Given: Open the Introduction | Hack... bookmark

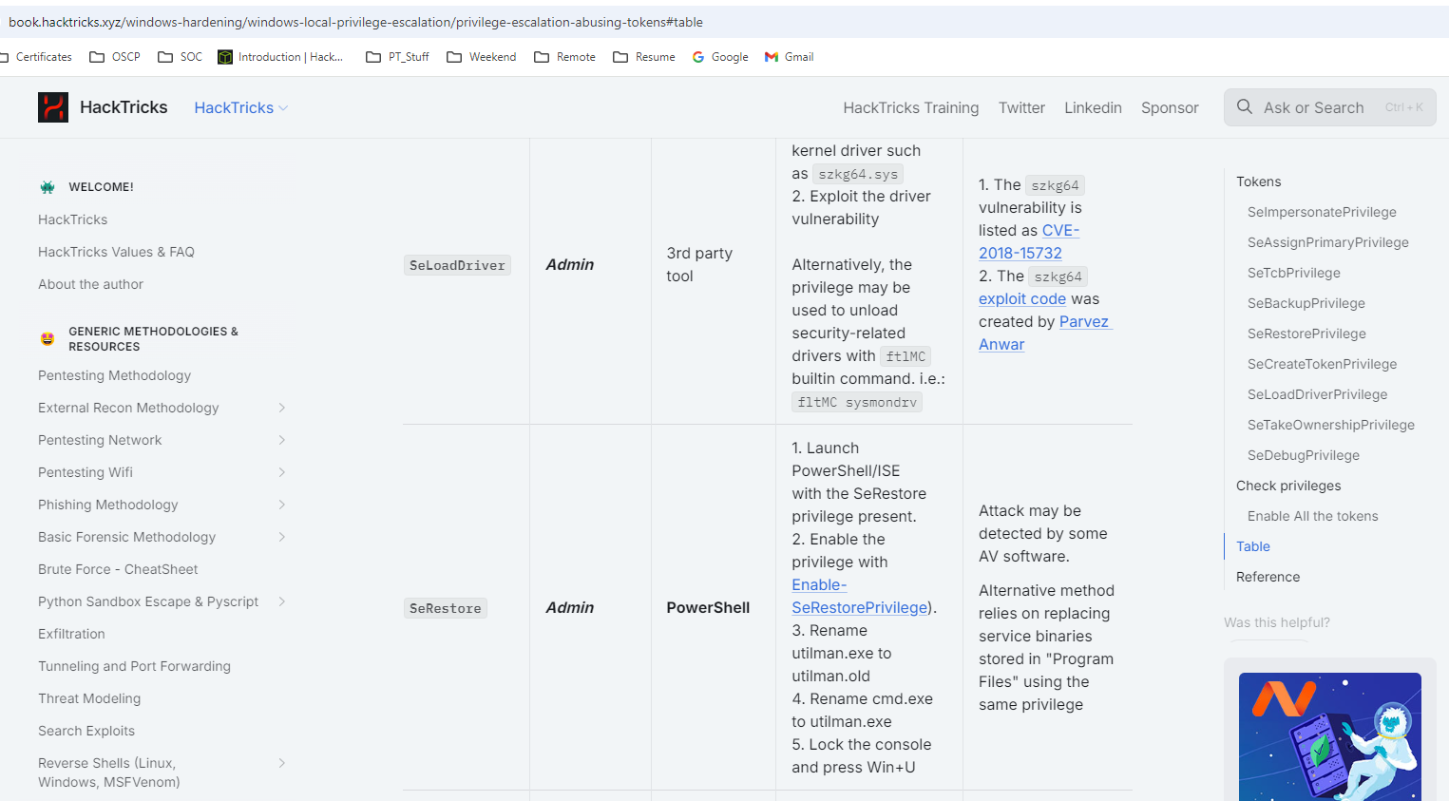Looking at the screenshot, I should pos(280,57).
